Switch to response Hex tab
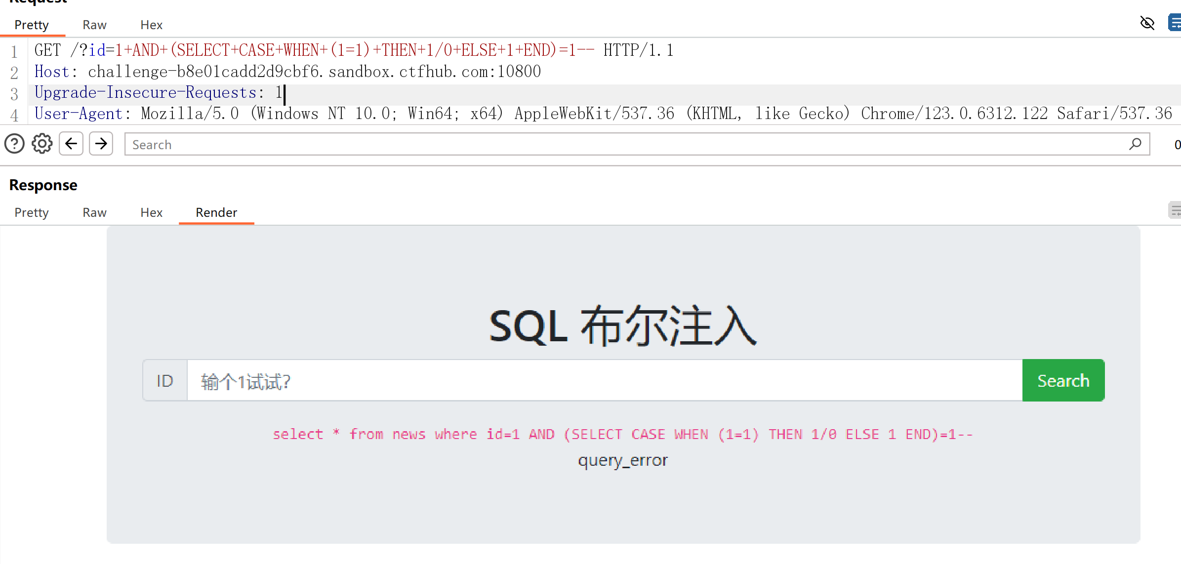The image size is (1181, 564). click(151, 212)
